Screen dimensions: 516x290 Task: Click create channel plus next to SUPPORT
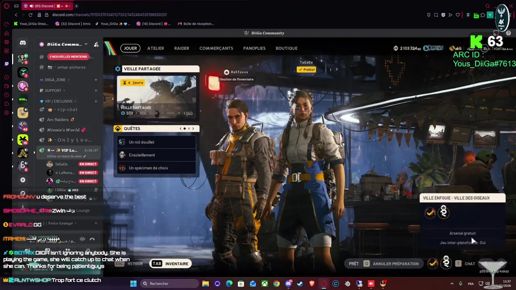coord(96,91)
